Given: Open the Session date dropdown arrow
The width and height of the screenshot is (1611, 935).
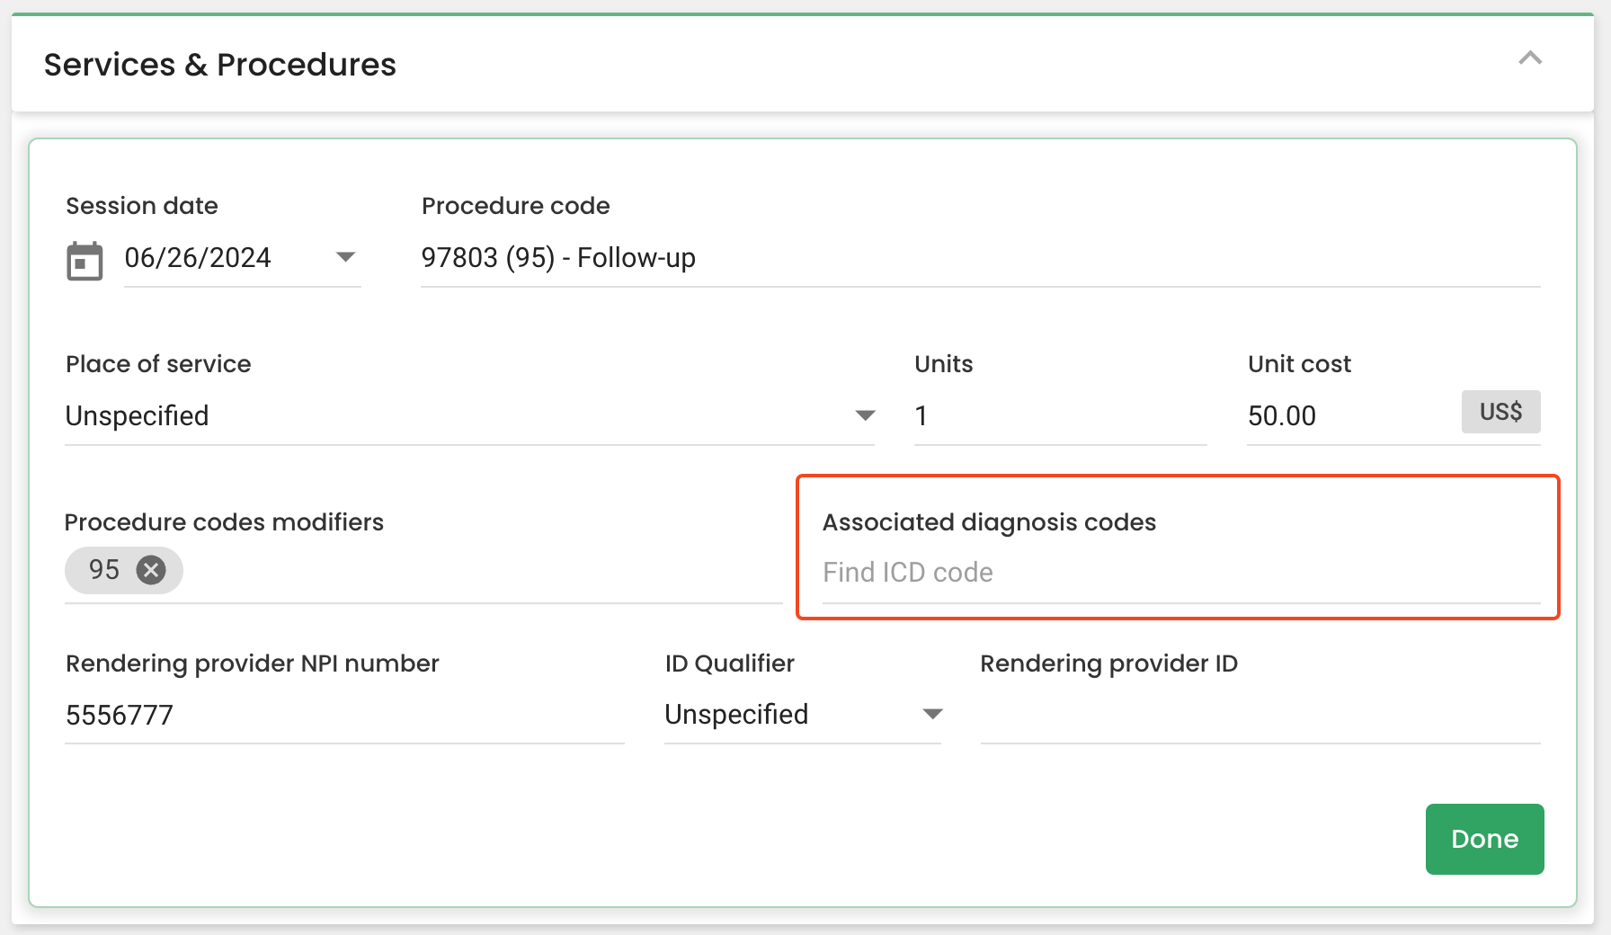Looking at the screenshot, I should point(346,258).
